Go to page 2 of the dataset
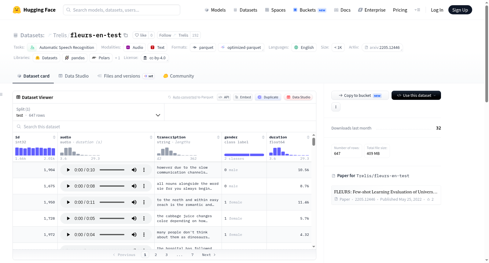 [x=156, y=255]
